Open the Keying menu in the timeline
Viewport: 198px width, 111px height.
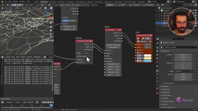[x=18, y=102]
